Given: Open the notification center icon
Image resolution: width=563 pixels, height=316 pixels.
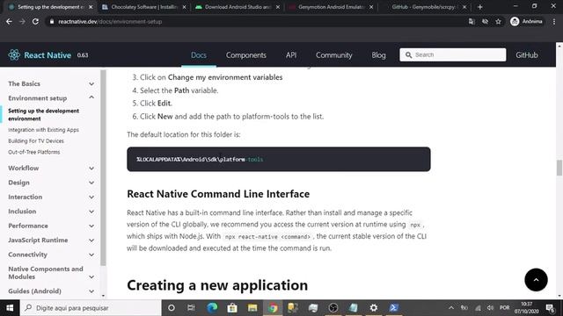Looking at the screenshot, I should pos(550,308).
